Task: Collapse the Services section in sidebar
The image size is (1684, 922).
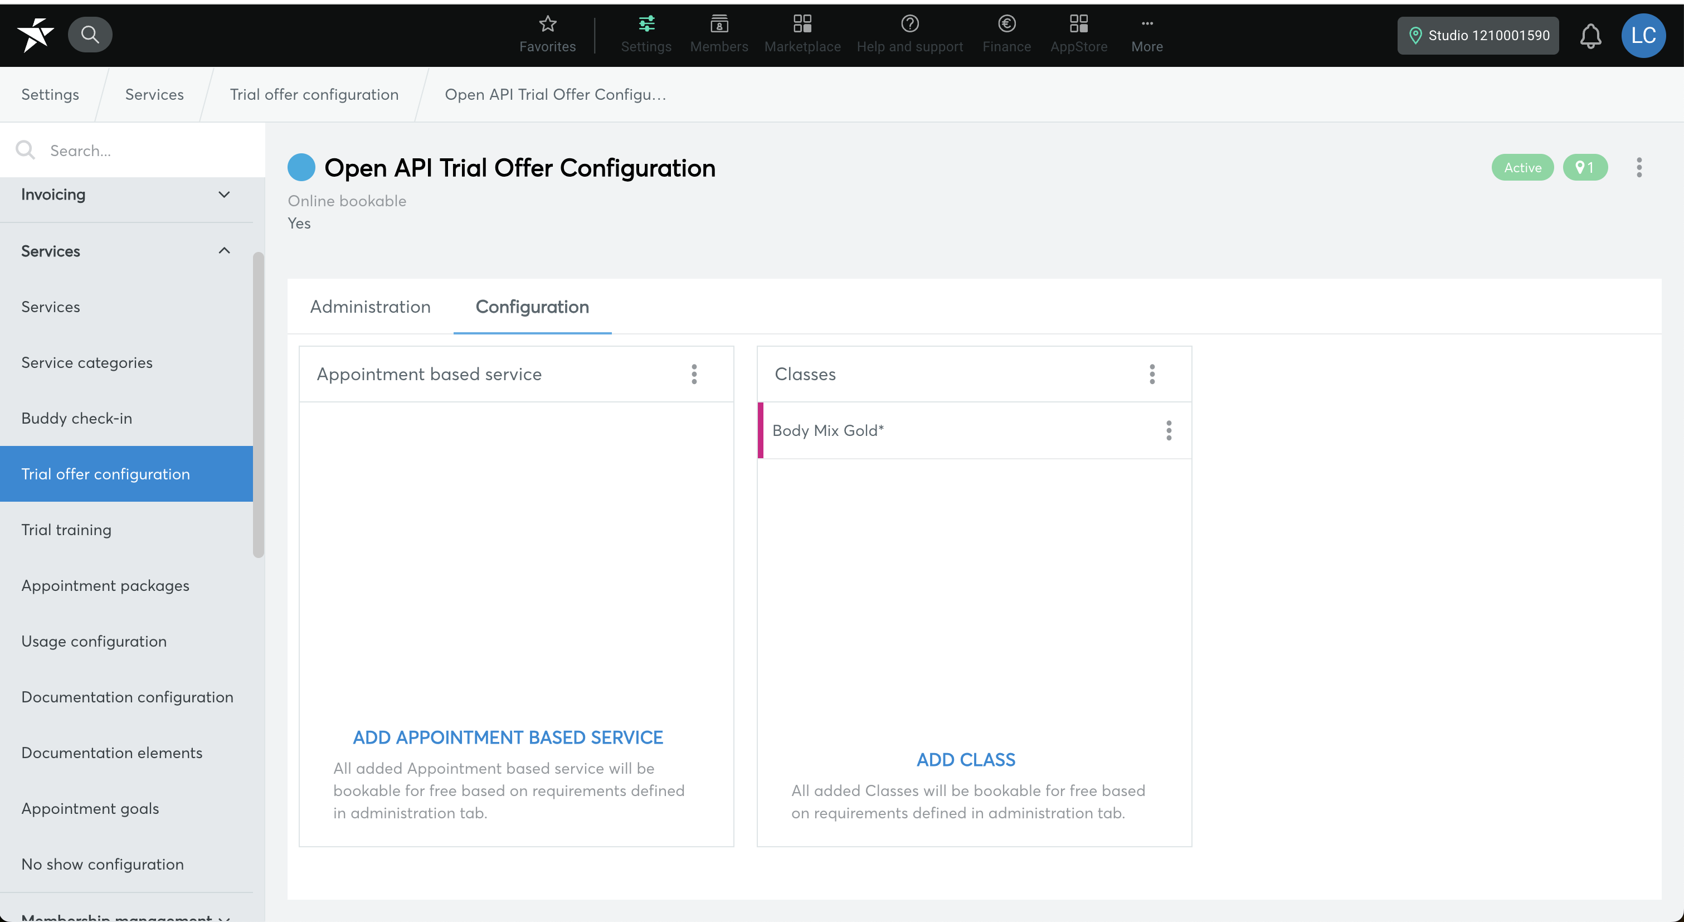Action: point(226,251)
